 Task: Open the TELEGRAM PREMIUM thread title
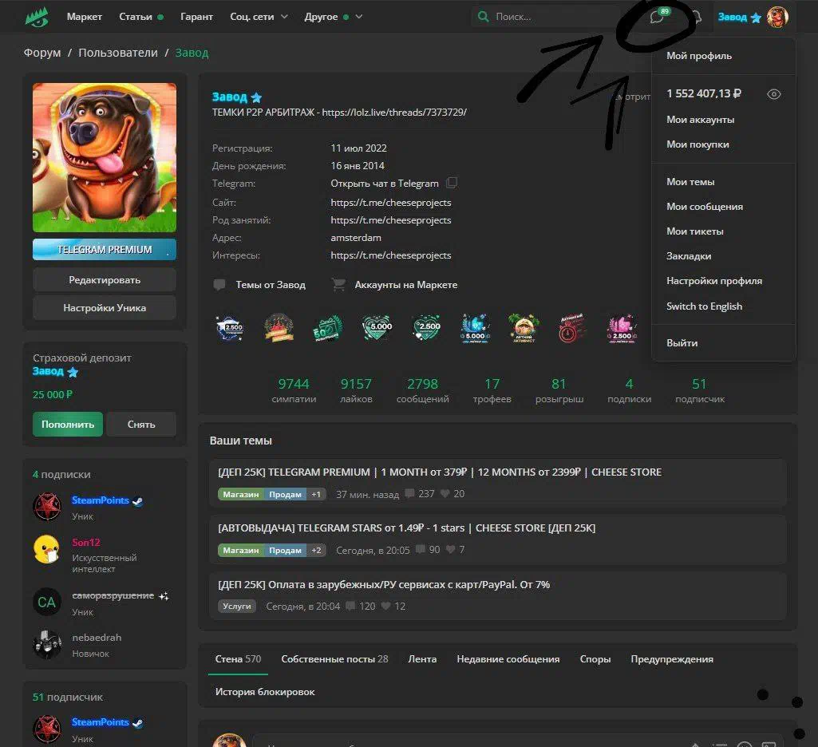(x=440, y=472)
